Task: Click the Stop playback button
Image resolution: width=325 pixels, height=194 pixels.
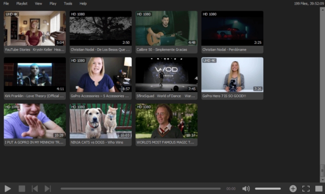Action: [x=22, y=188]
